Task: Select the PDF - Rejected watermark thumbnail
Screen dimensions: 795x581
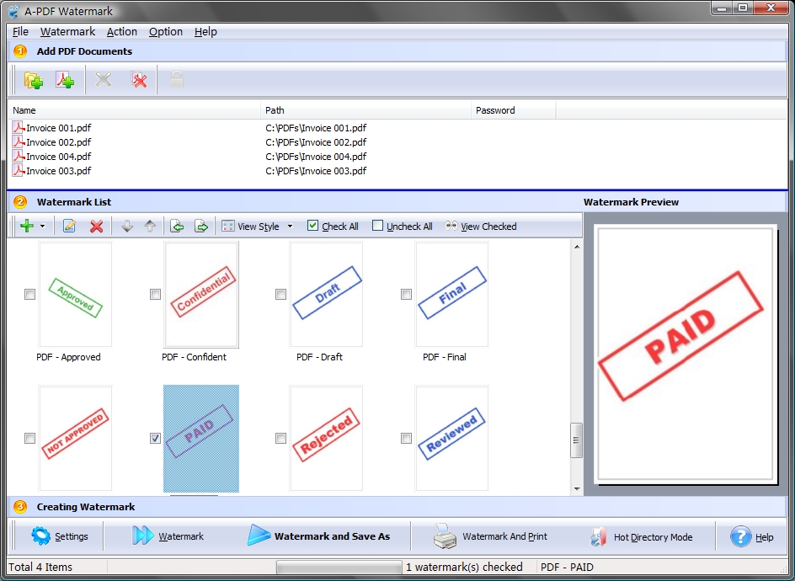Action: (x=325, y=438)
